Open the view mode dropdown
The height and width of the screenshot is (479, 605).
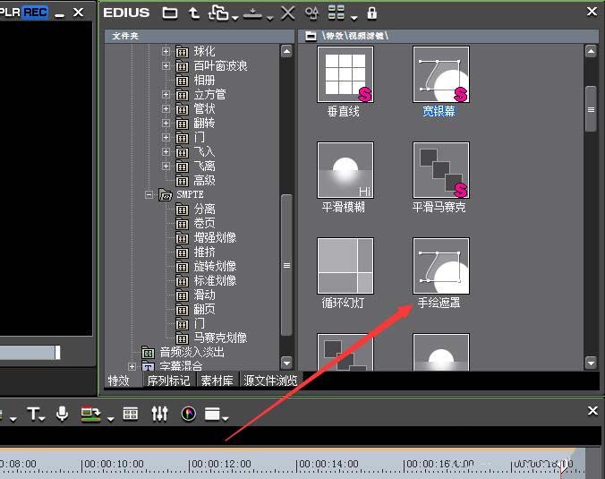tap(339, 13)
